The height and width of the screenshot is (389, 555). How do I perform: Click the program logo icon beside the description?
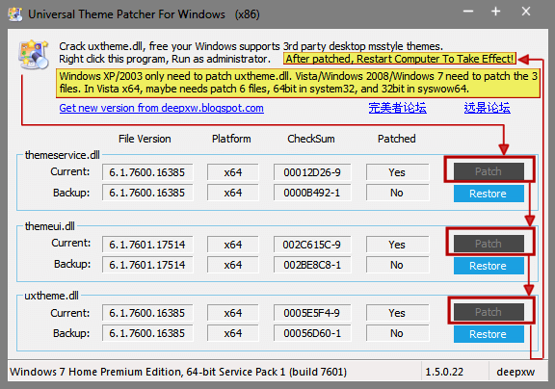34,55
